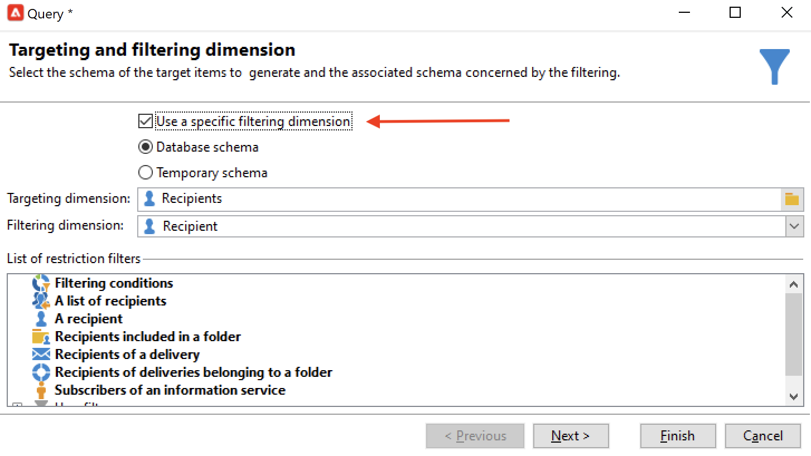The height and width of the screenshot is (456, 811).
Task: Select Recipients included in a folder icon
Action: [x=41, y=337]
